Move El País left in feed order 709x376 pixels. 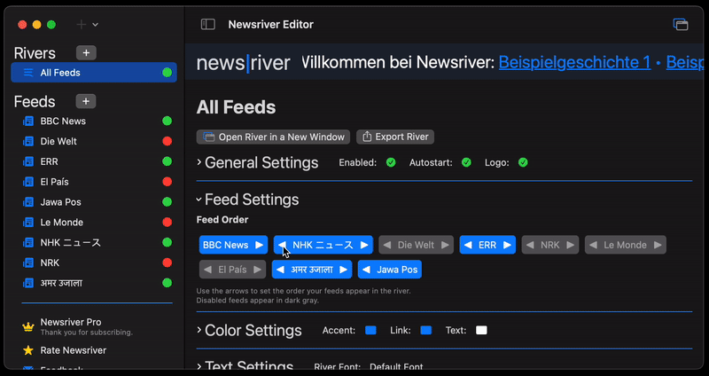[x=207, y=270]
